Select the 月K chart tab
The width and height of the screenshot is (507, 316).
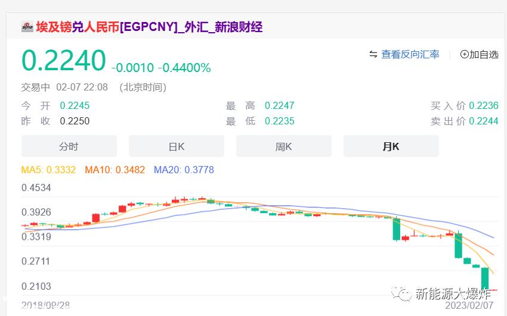click(391, 146)
